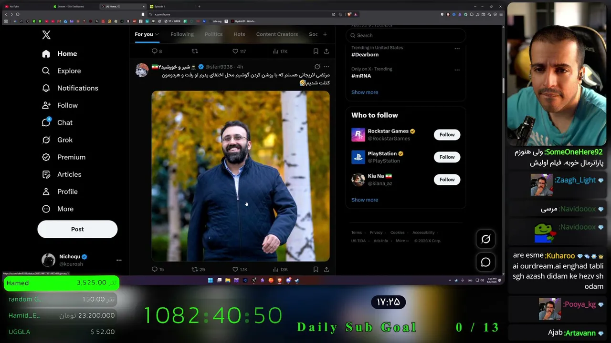
Task: Switch to the Following tab
Action: point(182,34)
